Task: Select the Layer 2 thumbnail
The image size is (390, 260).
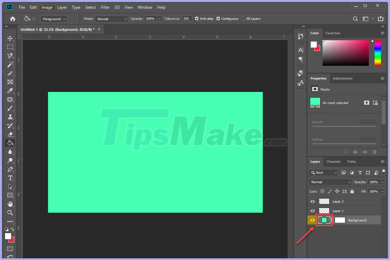Action: coord(324,201)
